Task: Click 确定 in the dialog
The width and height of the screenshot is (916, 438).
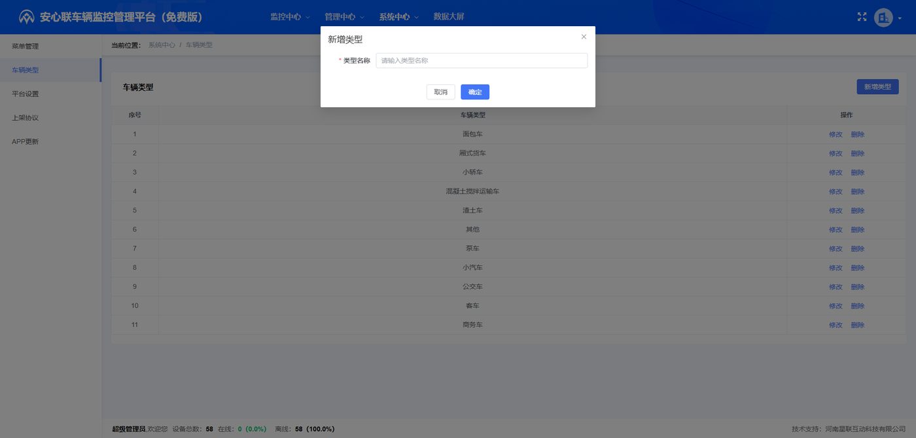Action: click(475, 92)
